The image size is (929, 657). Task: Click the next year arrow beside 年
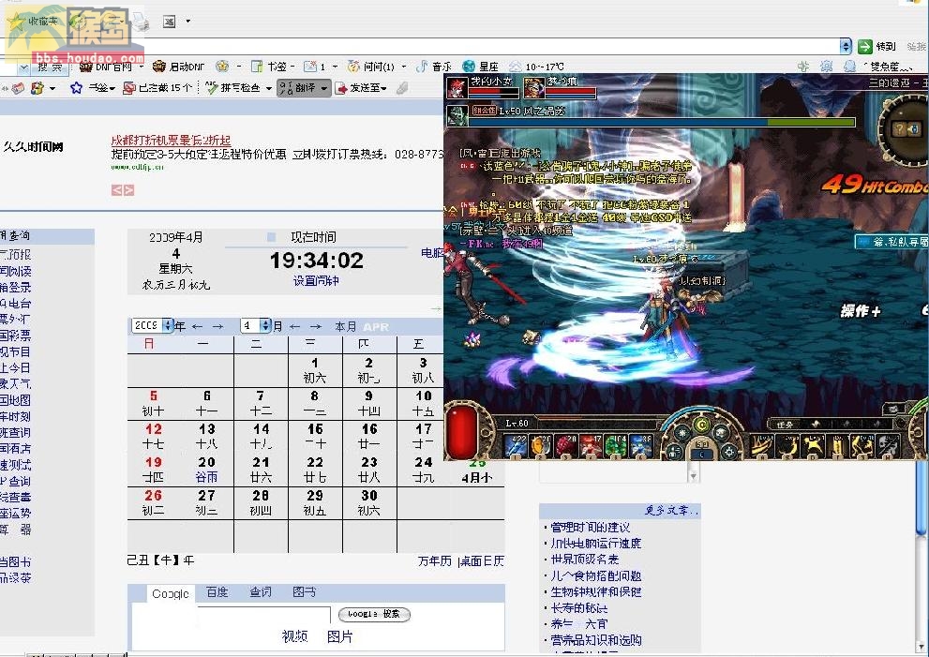(x=218, y=326)
